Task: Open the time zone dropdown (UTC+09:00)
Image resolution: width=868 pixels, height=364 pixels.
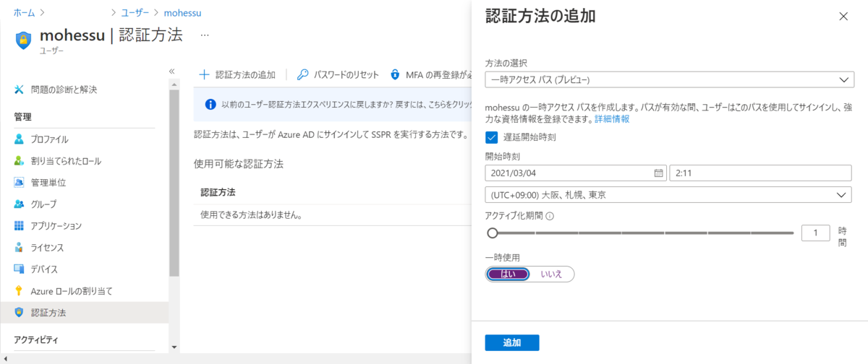Action: (x=668, y=195)
